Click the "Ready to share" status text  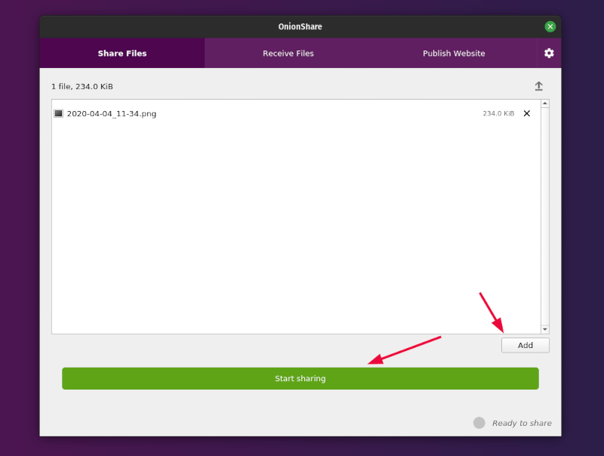[x=522, y=423]
